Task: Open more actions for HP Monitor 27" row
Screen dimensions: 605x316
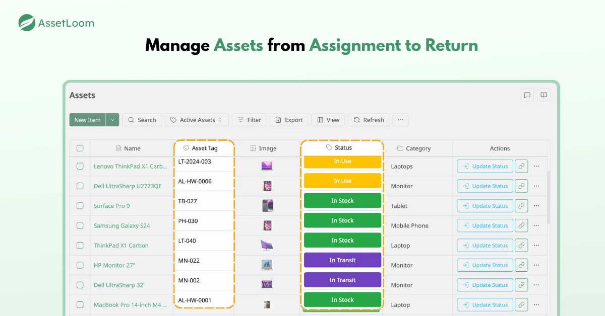Action: 536,265
